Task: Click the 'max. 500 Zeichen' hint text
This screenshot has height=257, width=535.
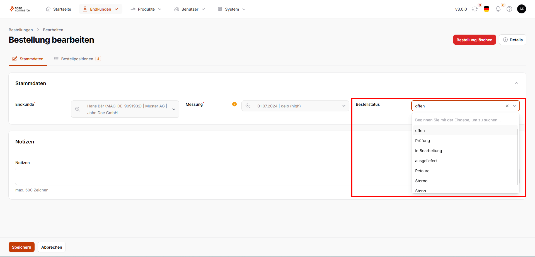Action: (x=32, y=190)
